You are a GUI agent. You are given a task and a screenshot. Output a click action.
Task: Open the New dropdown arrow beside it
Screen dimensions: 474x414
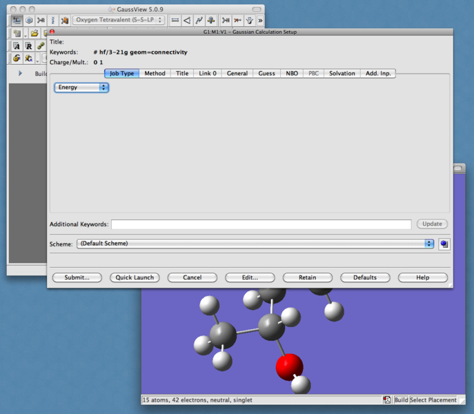pyautogui.click(x=26, y=36)
